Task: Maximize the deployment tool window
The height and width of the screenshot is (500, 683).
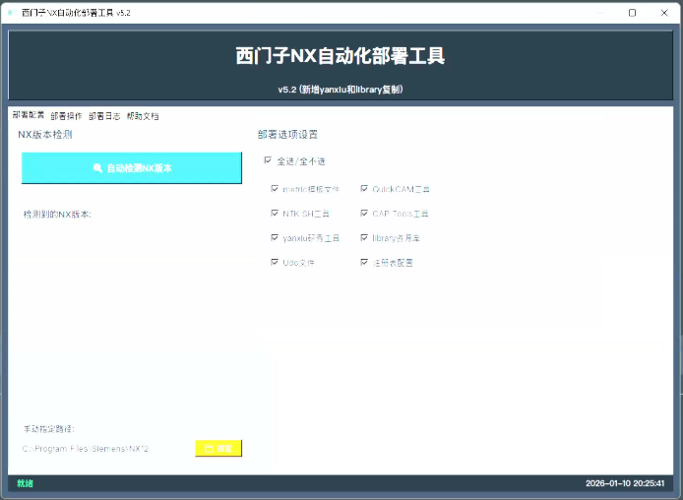Action: 632,13
